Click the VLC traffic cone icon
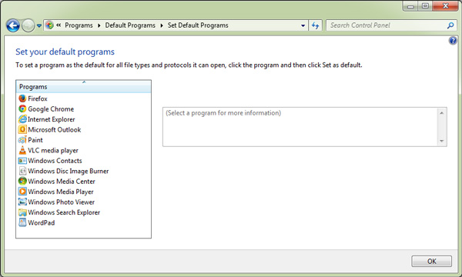Viewport: 462px width, 277px height. (22, 150)
